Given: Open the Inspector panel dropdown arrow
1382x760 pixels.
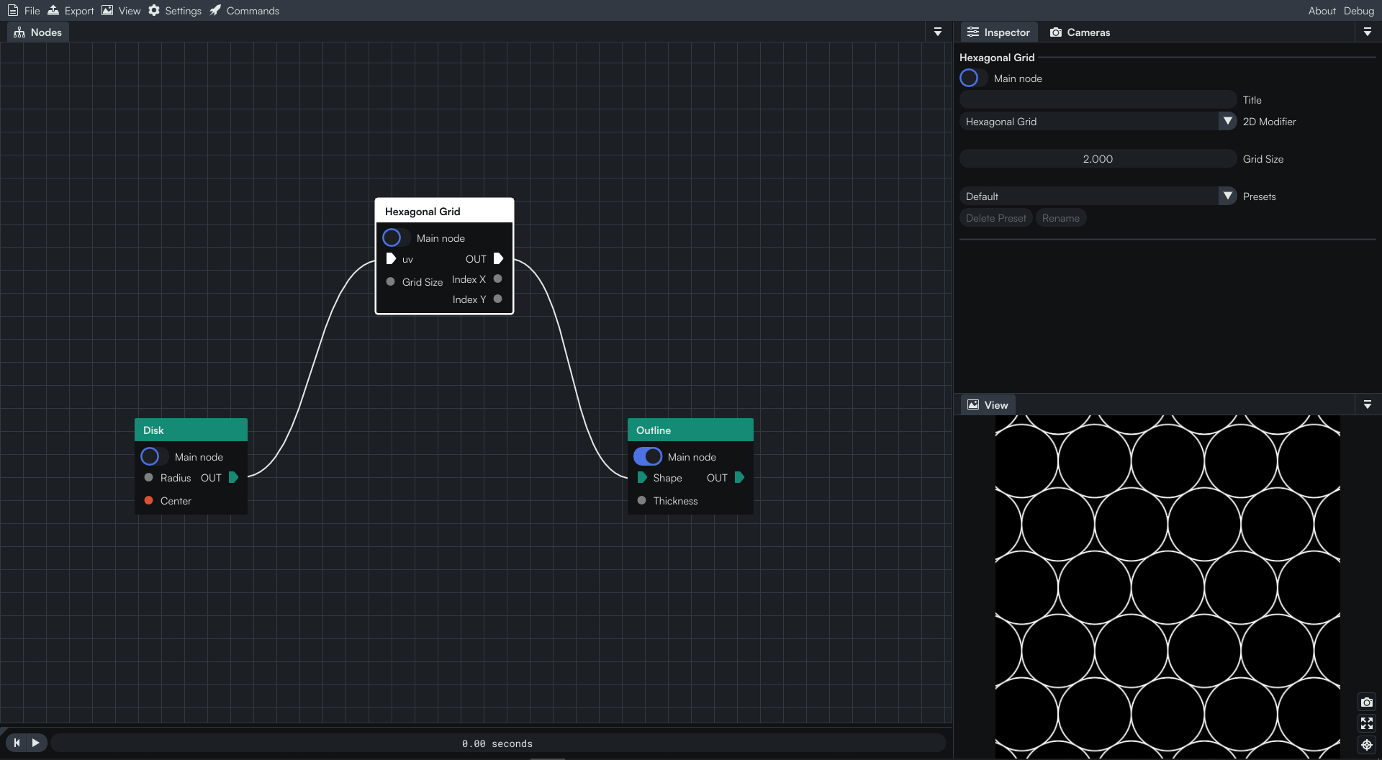Looking at the screenshot, I should click(1368, 32).
